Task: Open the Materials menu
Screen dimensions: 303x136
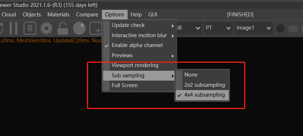Action: tap(58, 15)
